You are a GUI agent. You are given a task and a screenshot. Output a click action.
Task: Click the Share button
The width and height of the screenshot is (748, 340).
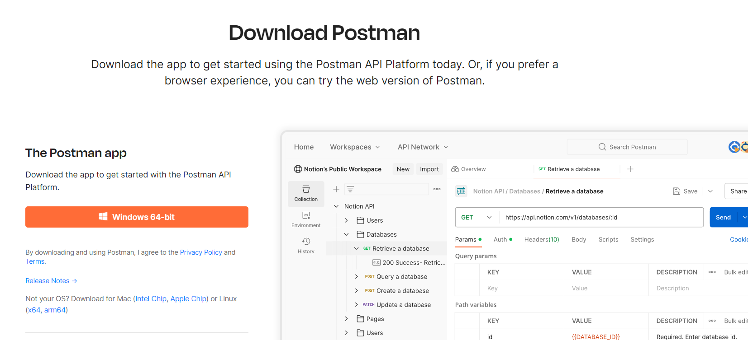pyautogui.click(x=738, y=191)
